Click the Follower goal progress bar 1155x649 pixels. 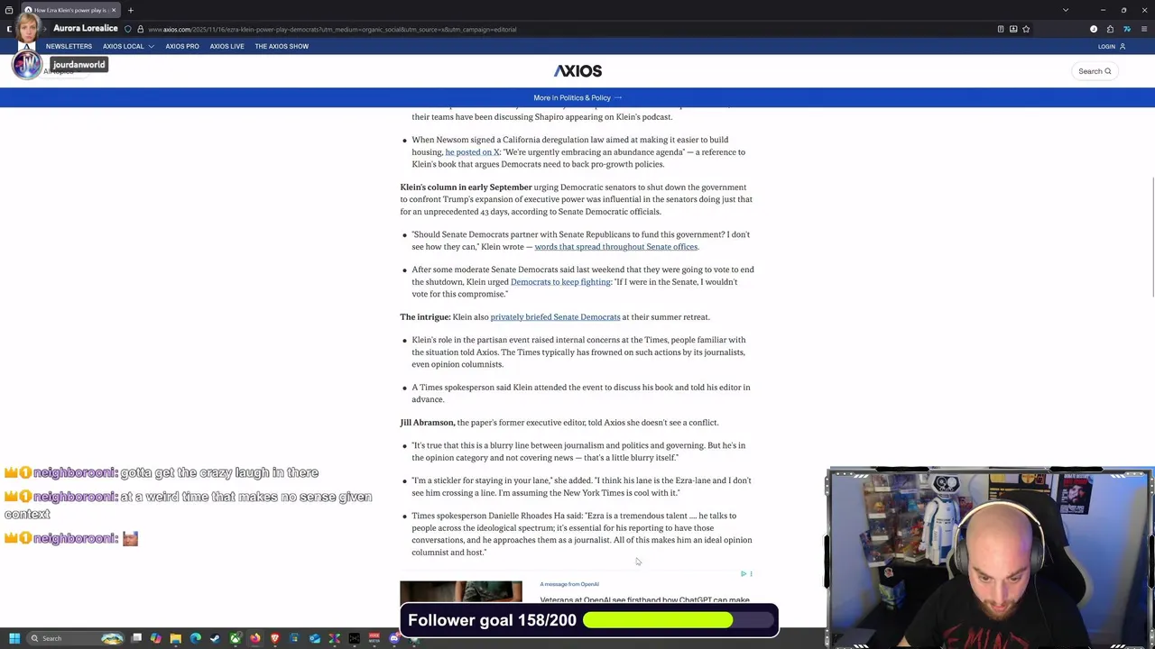tap(679, 620)
